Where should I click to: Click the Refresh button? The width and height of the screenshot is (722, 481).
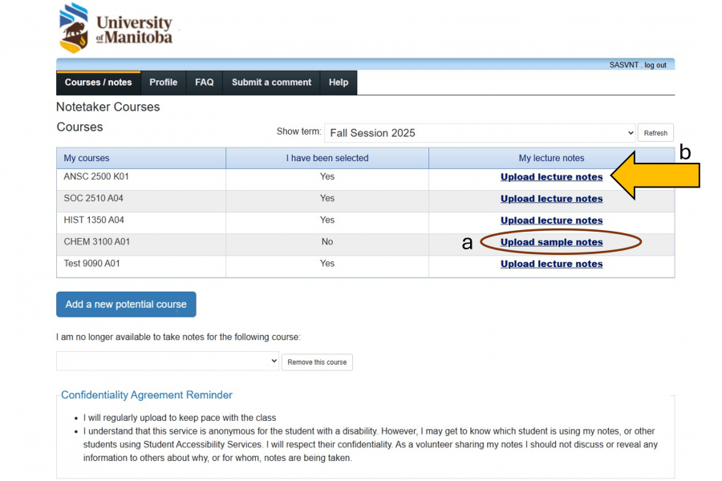[x=655, y=132]
